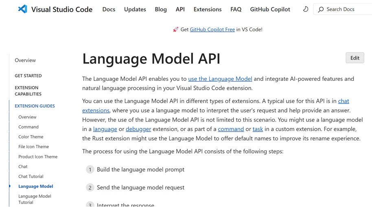Open the 'use the Language Model' link
The image size is (372, 207).
point(220,79)
